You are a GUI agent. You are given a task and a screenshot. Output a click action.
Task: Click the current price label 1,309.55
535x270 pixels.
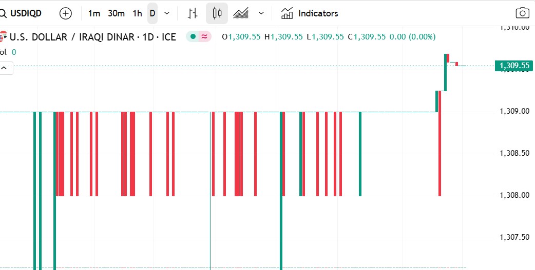[x=514, y=66]
